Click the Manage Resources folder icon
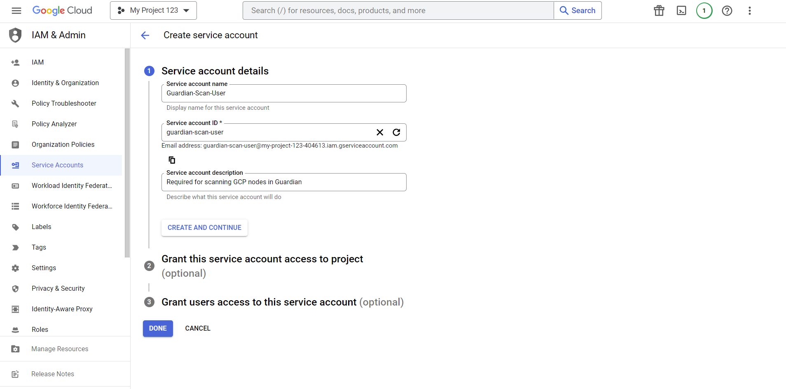 [15, 349]
